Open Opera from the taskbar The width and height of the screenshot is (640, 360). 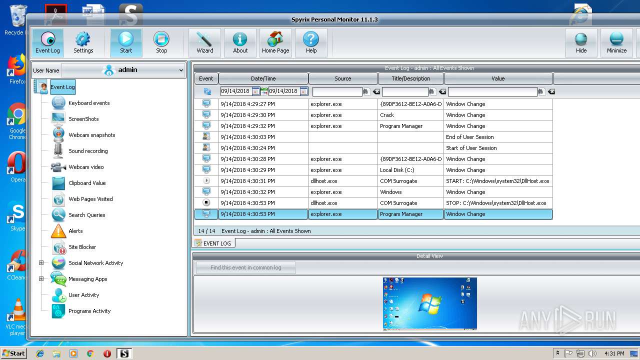click(107, 353)
